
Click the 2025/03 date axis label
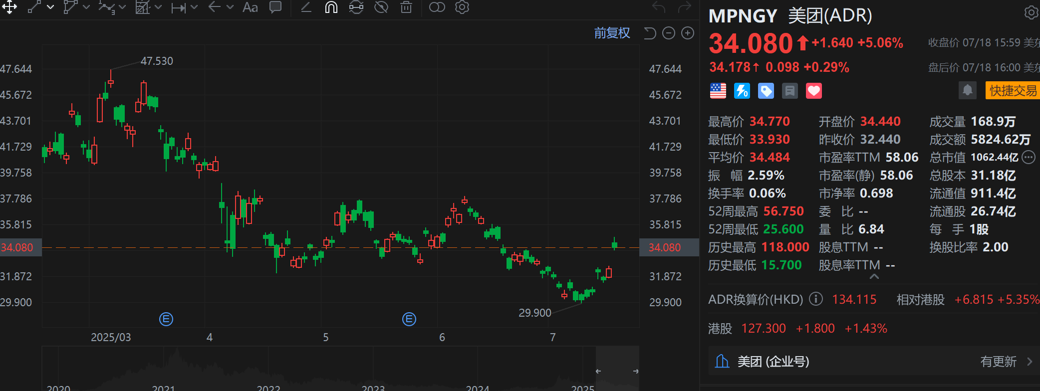(111, 337)
